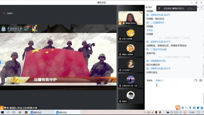Open the chat history save icon
This screenshot has width=204, height=115.
click(x=201, y=80)
